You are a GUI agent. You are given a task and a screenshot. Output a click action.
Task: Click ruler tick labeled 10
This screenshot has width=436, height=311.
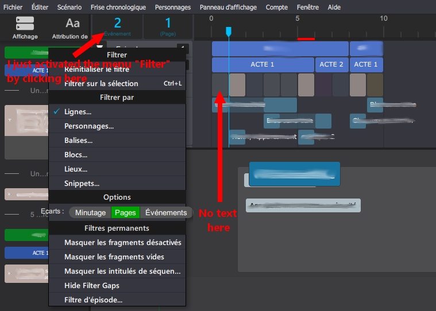(x=384, y=18)
